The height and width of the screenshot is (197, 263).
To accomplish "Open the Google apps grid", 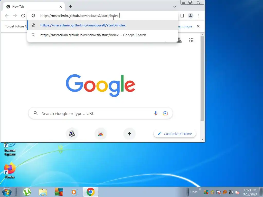I will pos(191,40).
